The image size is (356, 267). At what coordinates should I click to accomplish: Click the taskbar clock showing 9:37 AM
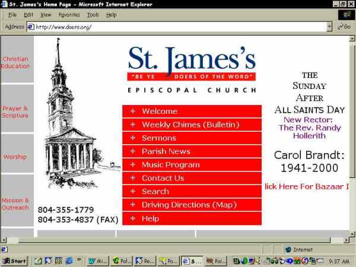tap(339, 261)
